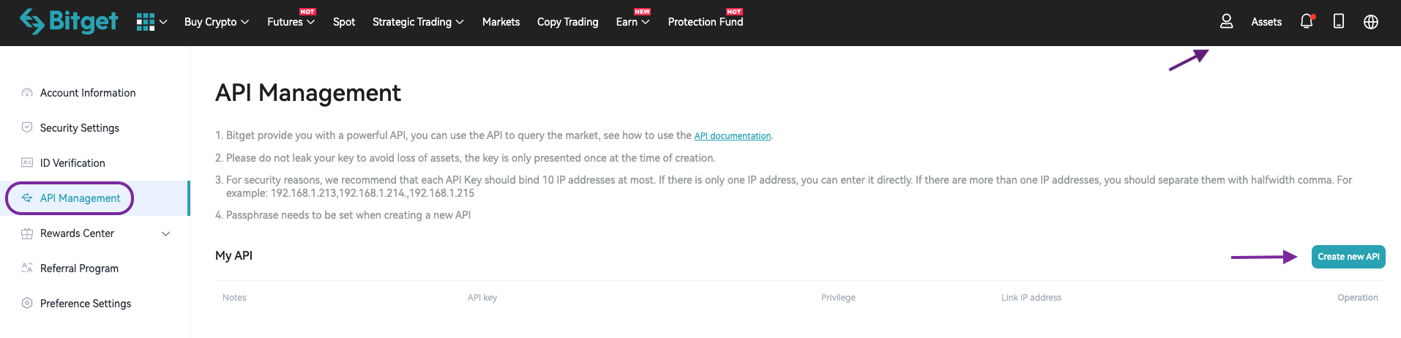Viewport: 1401px width, 338px height.
Task: Show notifications via bell icon
Action: click(1307, 22)
